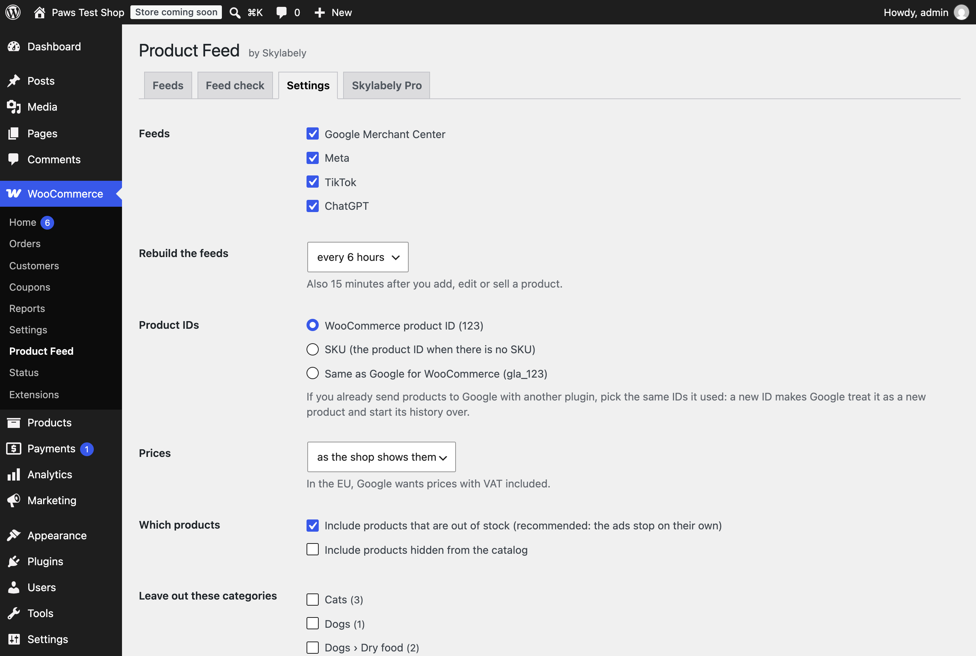This screenshot has height=656, width=976.
Task: Click the Payments notification badge 1
Action: click(87, 449)
